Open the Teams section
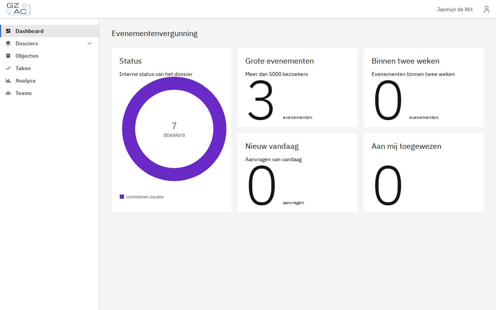The image size is (496, 310). (50, 93)
